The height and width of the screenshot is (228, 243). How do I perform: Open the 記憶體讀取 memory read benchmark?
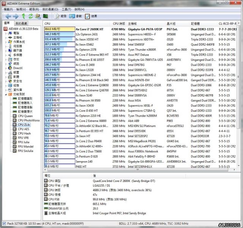[23, 98]
